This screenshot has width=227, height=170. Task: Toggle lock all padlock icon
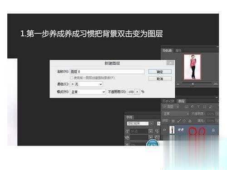click(x=190, y=121)
